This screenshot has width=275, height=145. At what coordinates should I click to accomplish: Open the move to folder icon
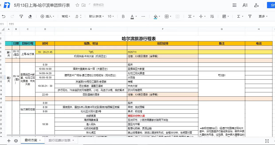[84, 5]
